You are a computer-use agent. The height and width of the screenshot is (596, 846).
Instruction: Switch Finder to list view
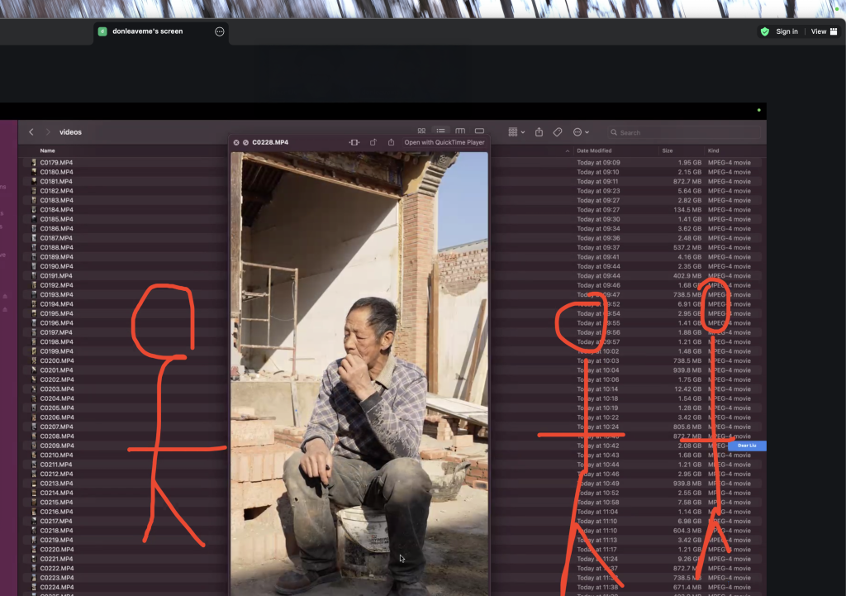coord(441,131)
